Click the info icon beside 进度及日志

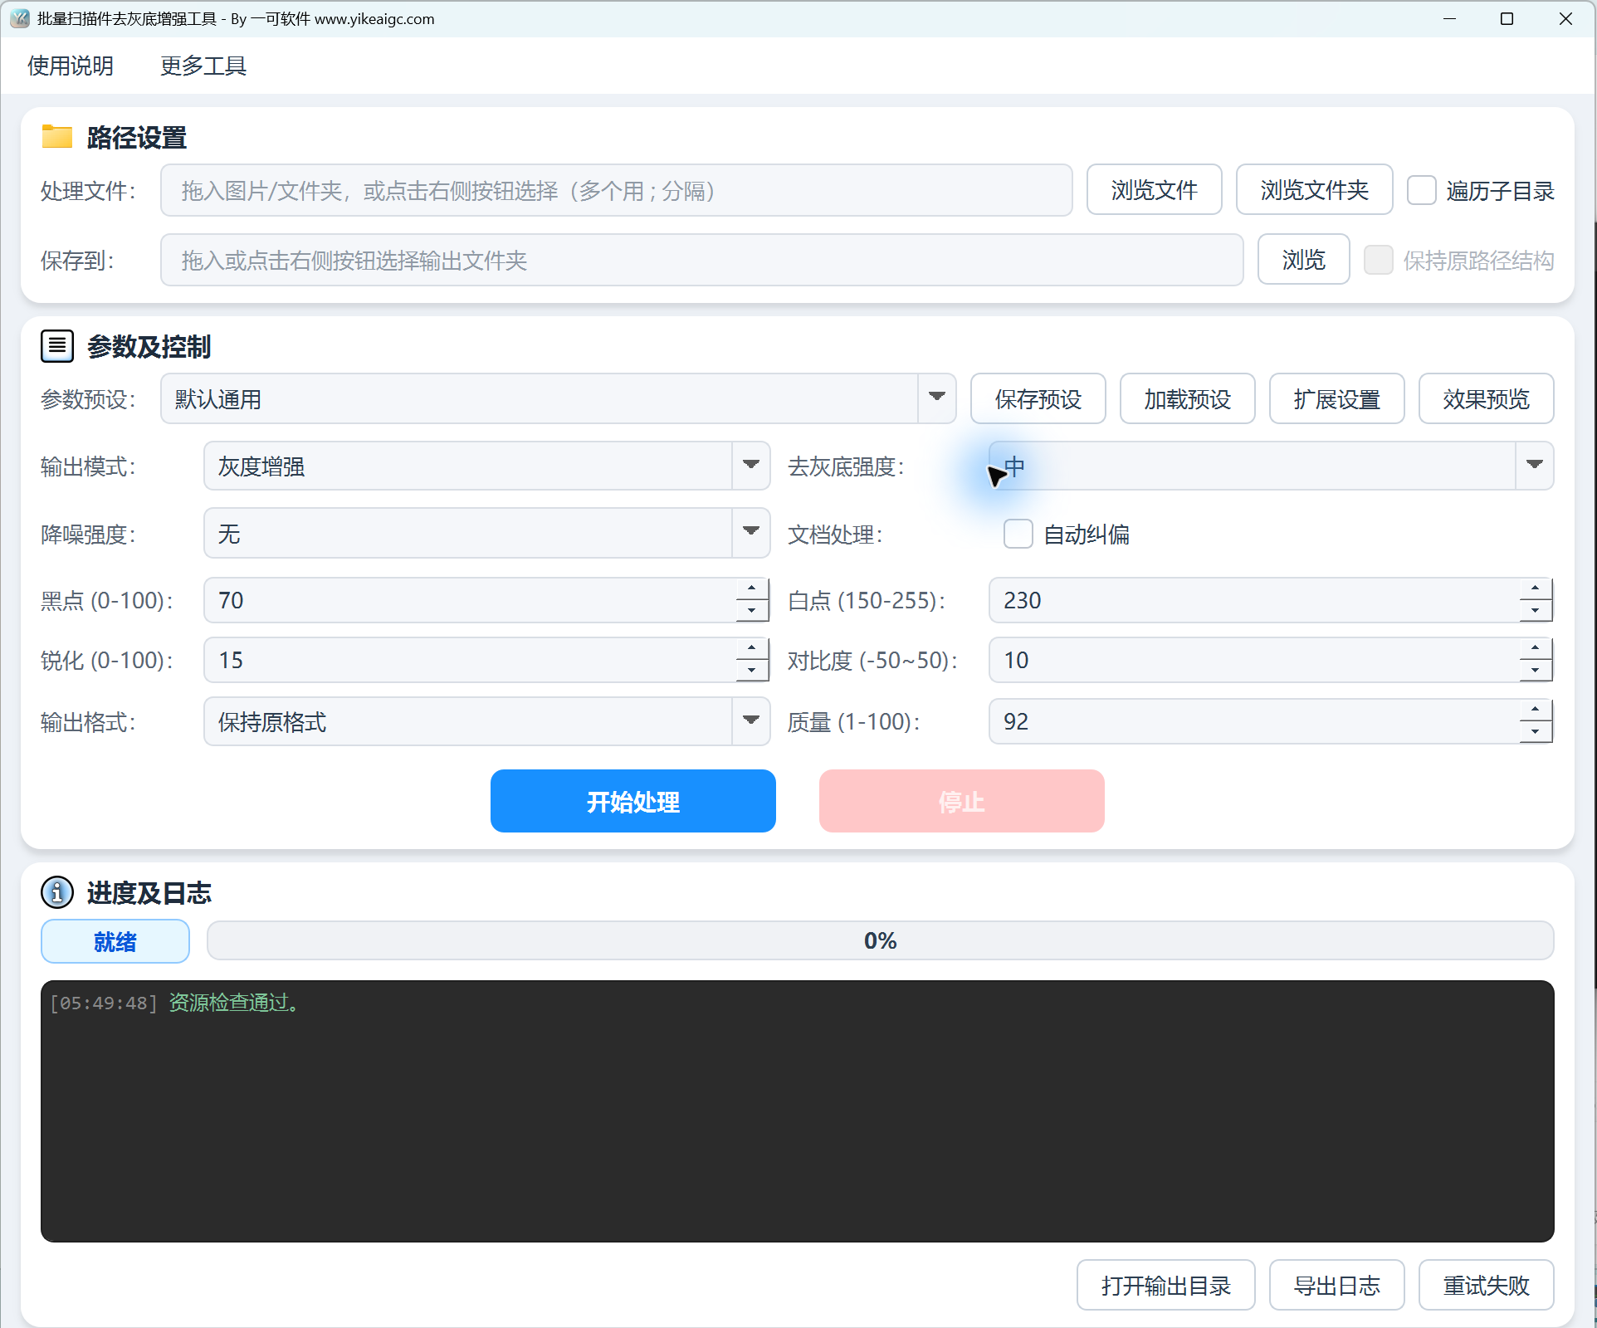coord(57,893)
